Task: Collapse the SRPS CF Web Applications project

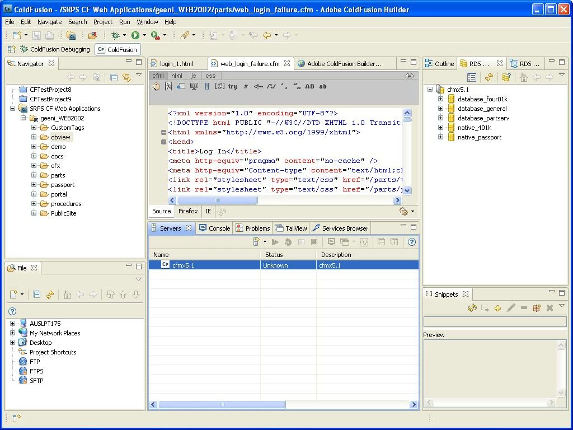Action: coord(12,109)
